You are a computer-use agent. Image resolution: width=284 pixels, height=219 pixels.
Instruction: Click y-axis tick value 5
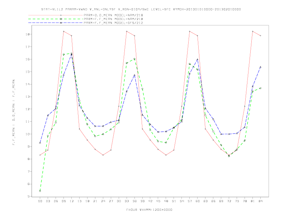29,196
